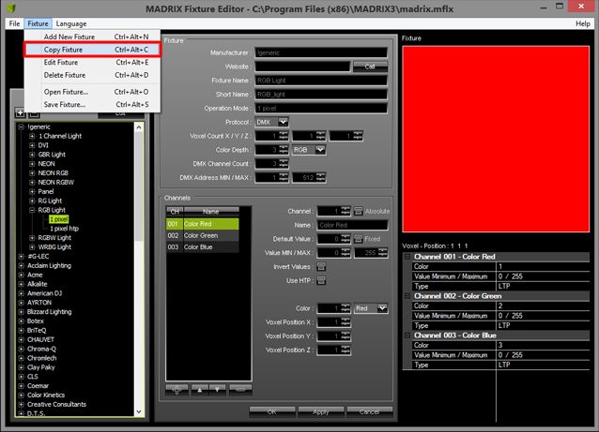Adjust the Value MAX 255 stepper
The image size is (599, 432).
[x=383, y=252]
